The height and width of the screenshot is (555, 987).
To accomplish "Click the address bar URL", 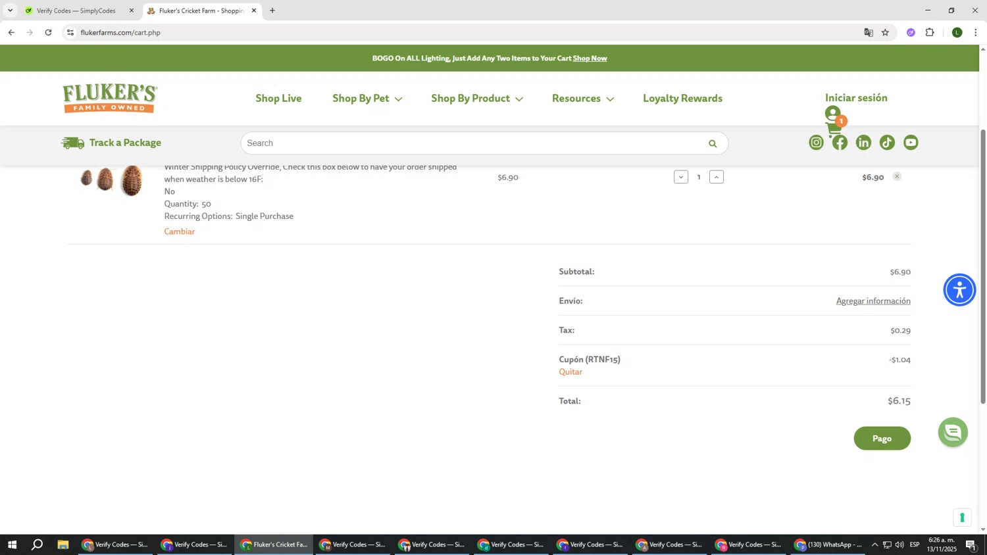I will [120, 32].
